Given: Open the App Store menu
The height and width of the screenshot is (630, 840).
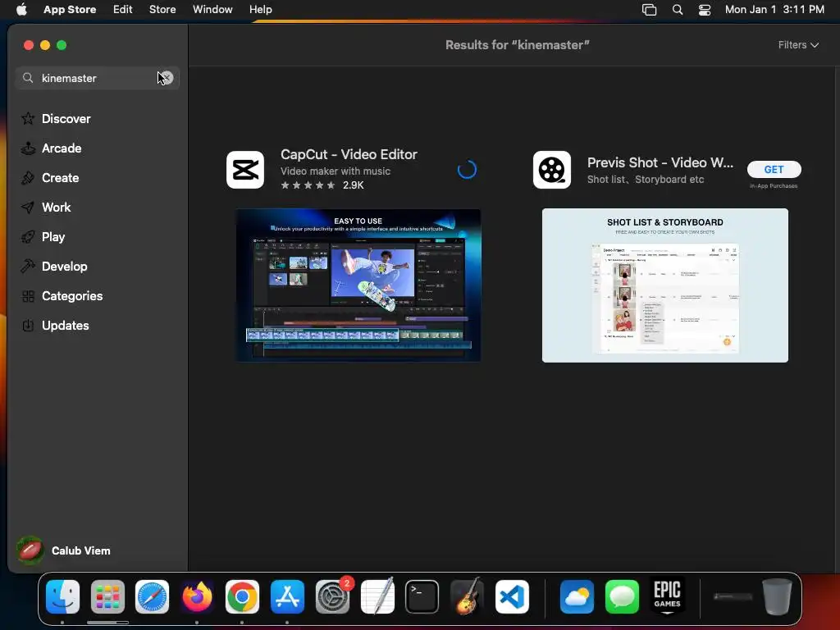Looking at the screenshot, I should 70,9.
